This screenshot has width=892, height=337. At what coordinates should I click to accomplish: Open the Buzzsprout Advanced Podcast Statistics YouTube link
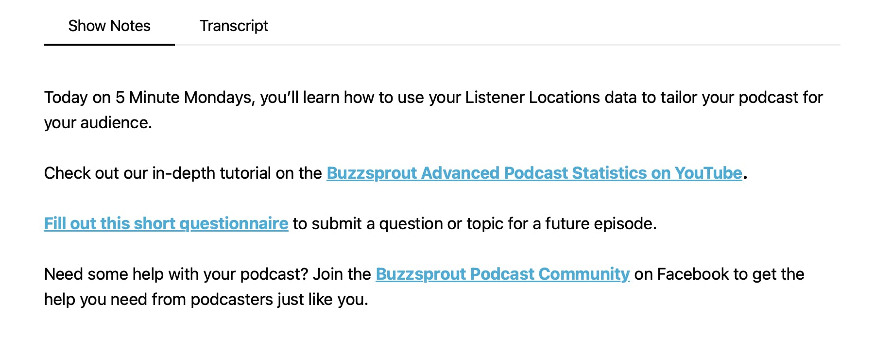[x=533, y=173]
